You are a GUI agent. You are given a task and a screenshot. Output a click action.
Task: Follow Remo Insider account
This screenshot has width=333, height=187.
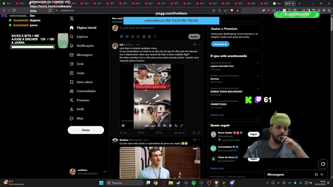pos(254,134)
